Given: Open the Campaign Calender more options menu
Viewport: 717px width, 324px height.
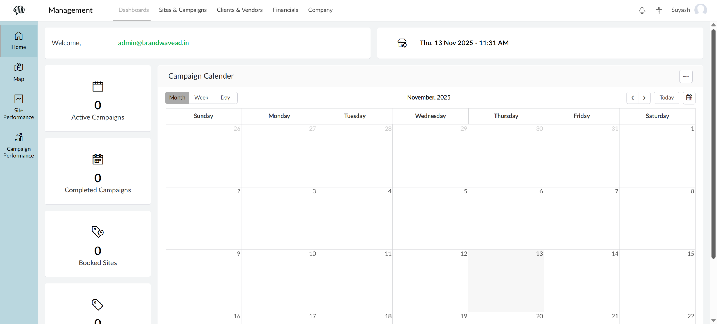Looking at the screenshot, I should pos(686,76).
